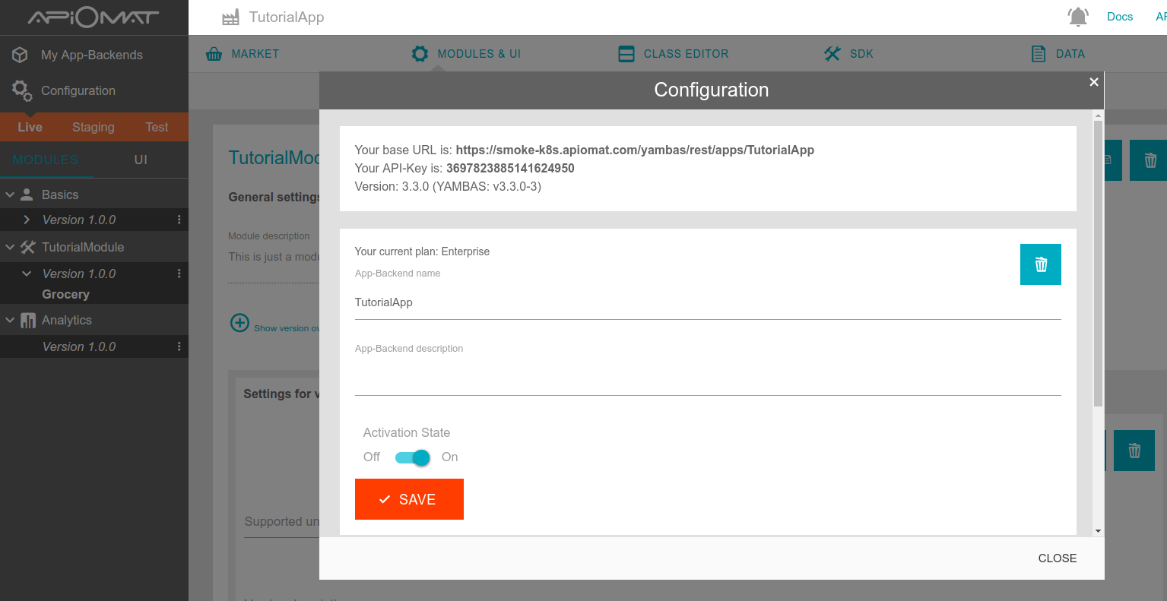Click the Modules & UI gear icon

click(420, 54)
